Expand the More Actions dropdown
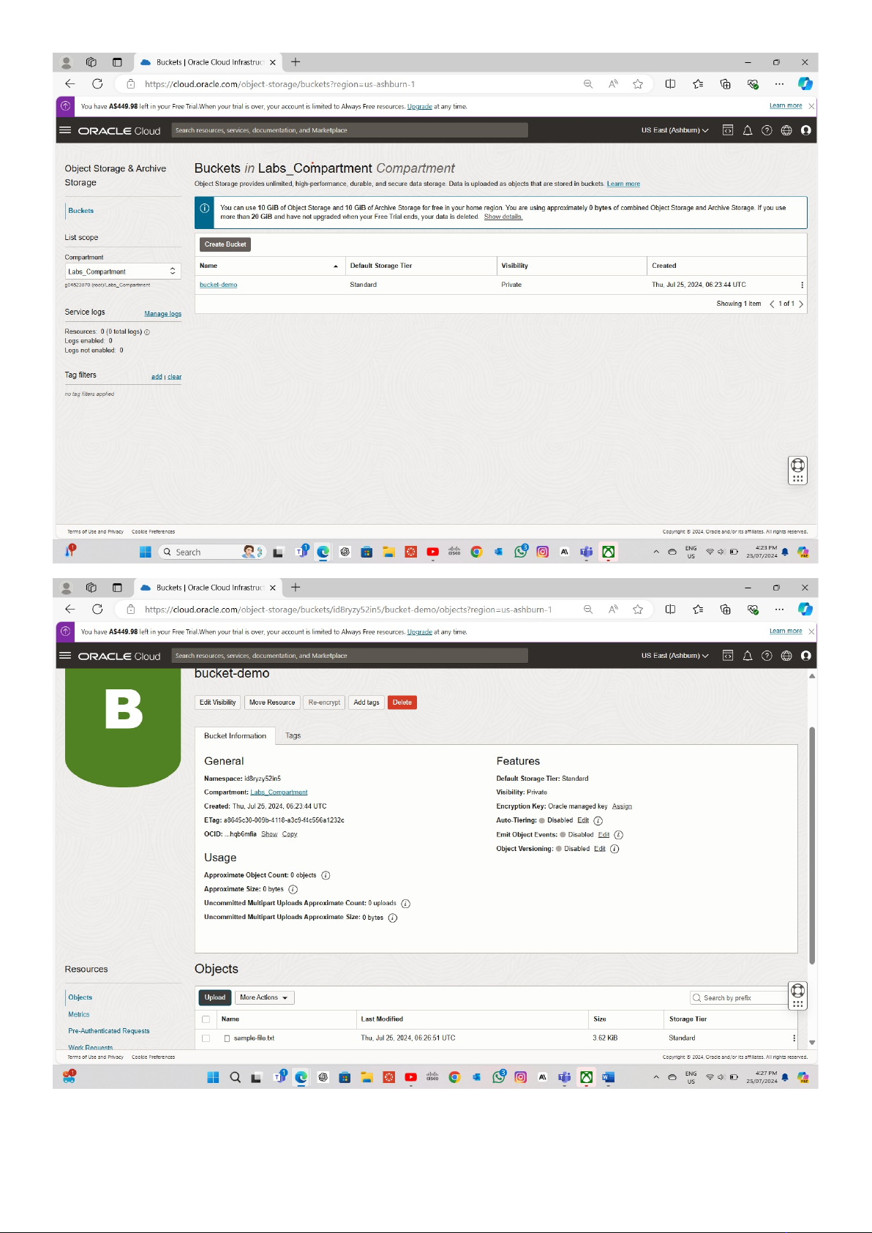872x1233 pixels. pyautogui.click(x=264, y=997)
